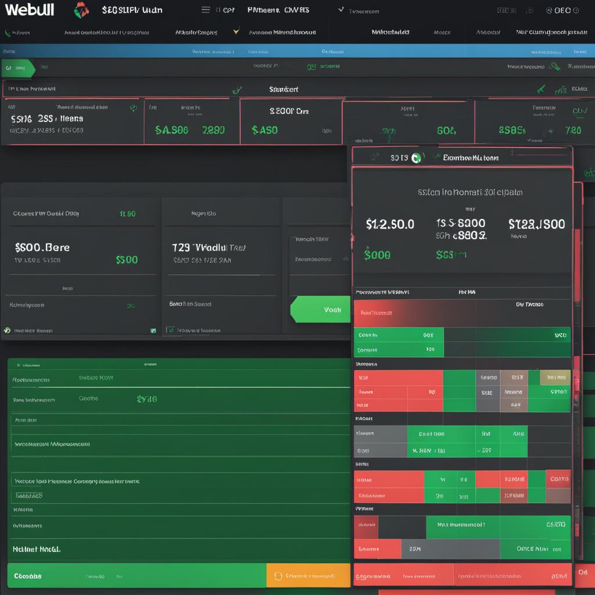This screenshot has width=595, height=595.
Task: Click the $12.50.0 value in side panel
Action: pos(390,224)
